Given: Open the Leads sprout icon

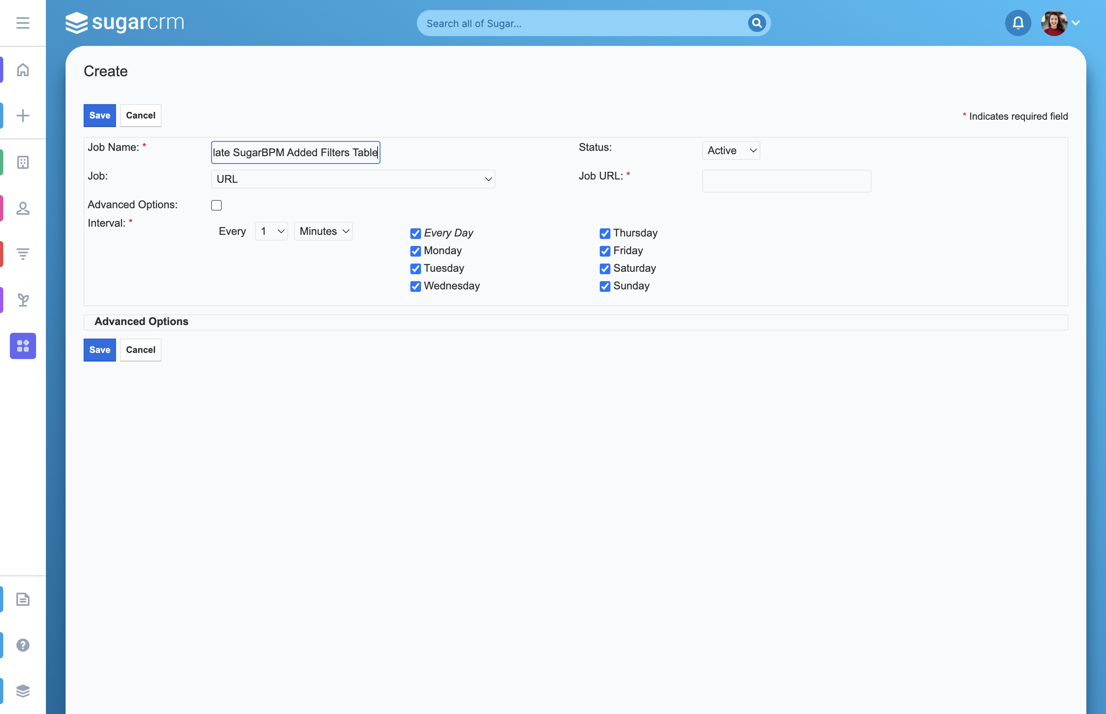Looking at the screenshot, I should 23,300.
